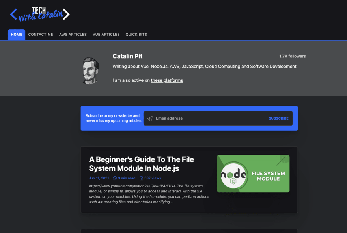Open the Quick Bits section
This screenshot has height=233, width=347.
click(x=136, y=35)
